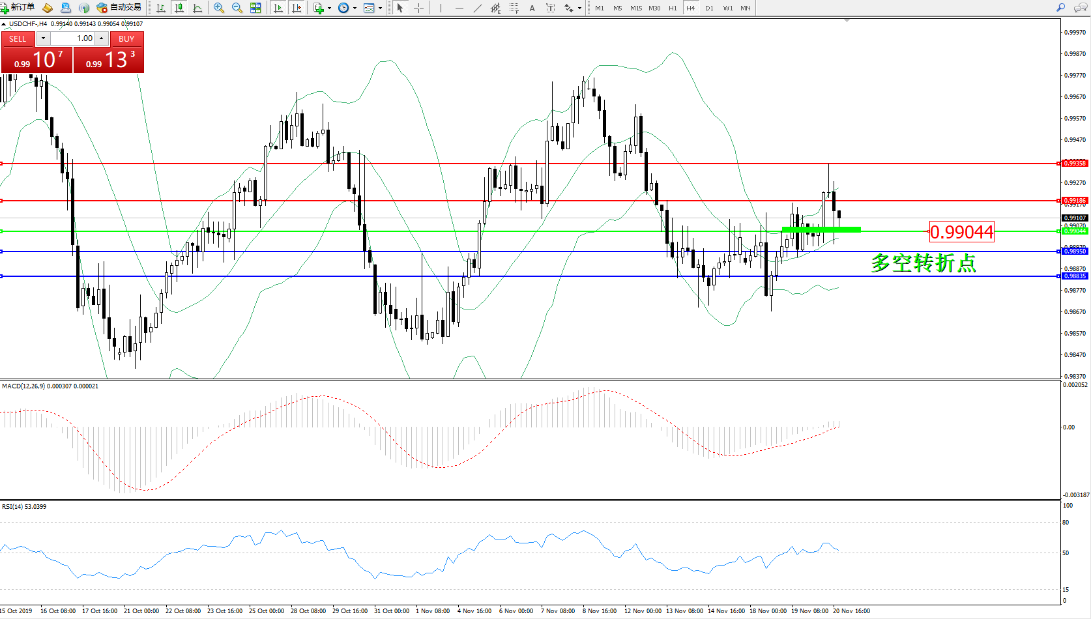Select the text label tool
The height and width of the screenshot is (619, 1091).
(532, 8)
